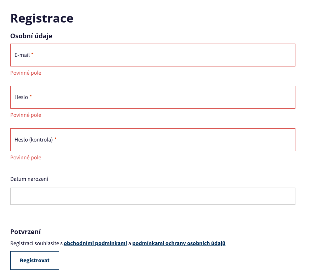Click the Povinné pole error below Heslo
Image resolution: width=319 pixels, height=273 pixels.
[x=26, y=115]
